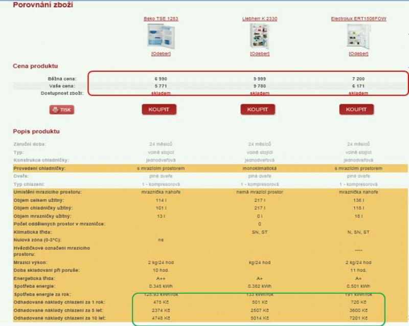Image resolution: width=409 pixels, height=326 pixels.
Task: Open the Beko TSE 1283 product link
Action: pyautogui.click(x=161, y=19)
